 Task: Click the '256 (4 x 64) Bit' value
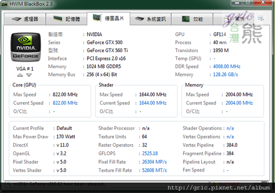click(102, 74)
